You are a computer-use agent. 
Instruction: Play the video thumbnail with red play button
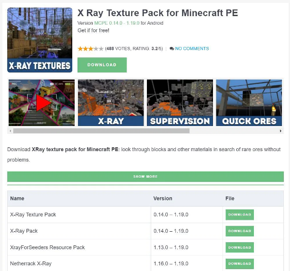point(42,103)
